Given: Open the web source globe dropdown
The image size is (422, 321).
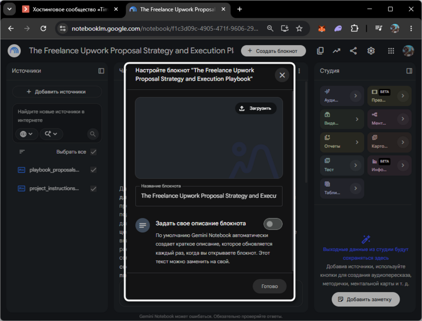Looking at the screenshot, I should [x=26, y=134].
